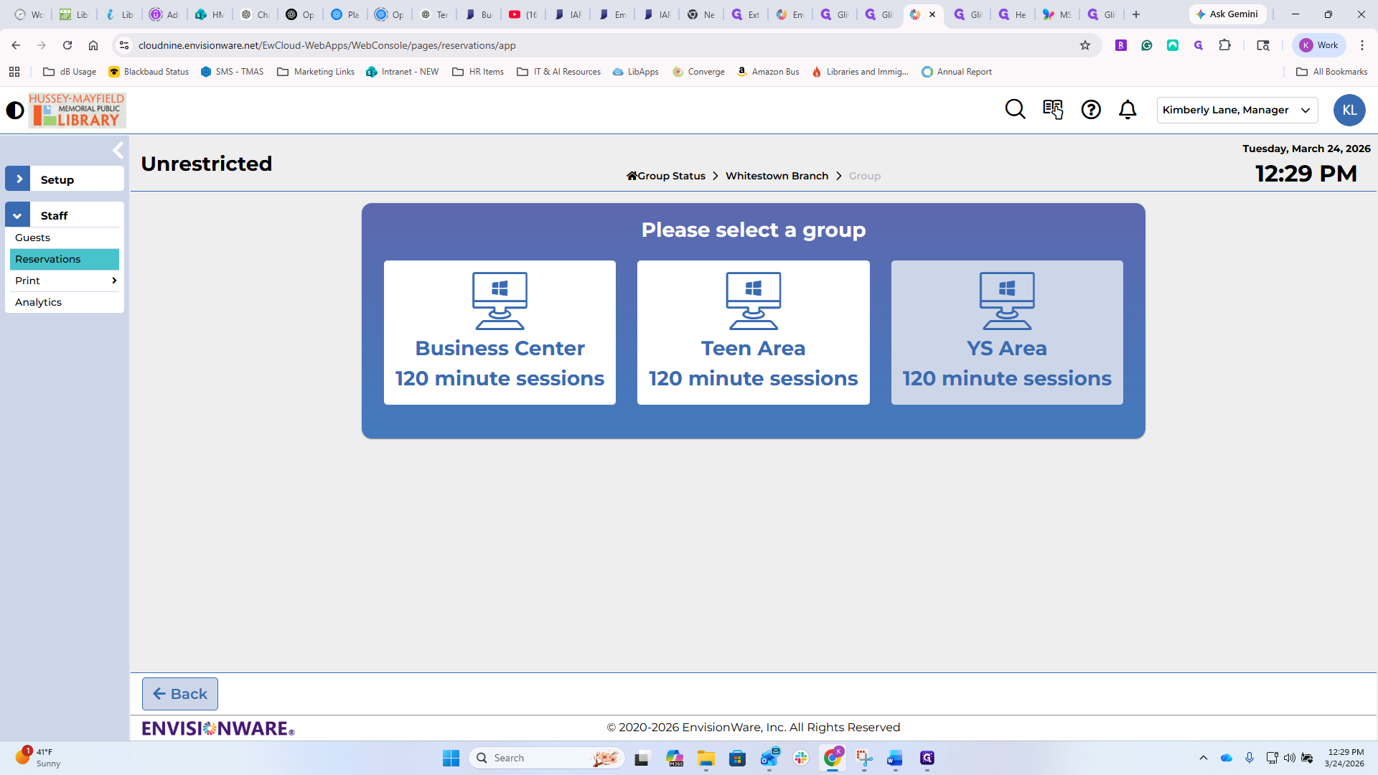1378x775 pixels.
Task: Go to Whitestown Branch breadcrumb link
Action: click(x=777, y=176)
